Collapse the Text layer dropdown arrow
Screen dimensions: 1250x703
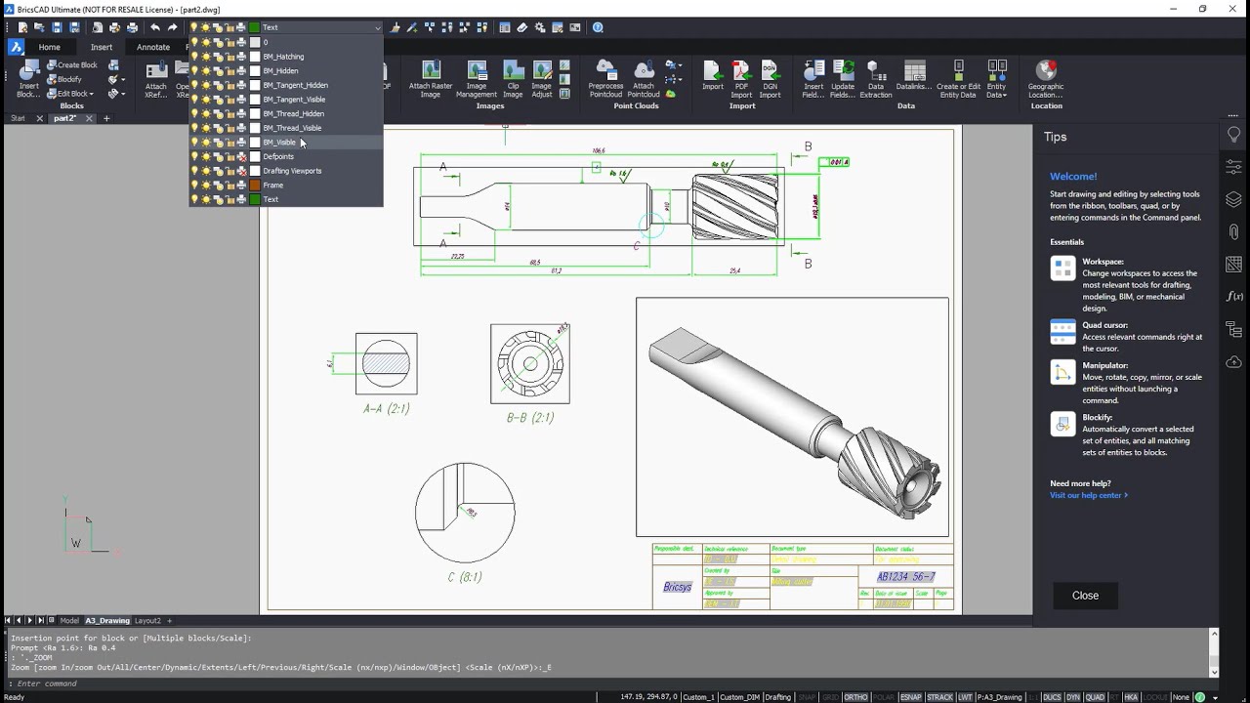click(377, 27)
